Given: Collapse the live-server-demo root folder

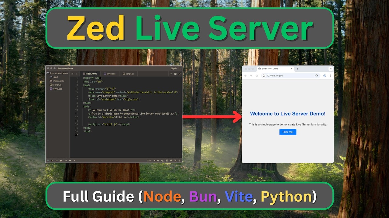Looking at the screenshot, I should click(x=57, y=73).
